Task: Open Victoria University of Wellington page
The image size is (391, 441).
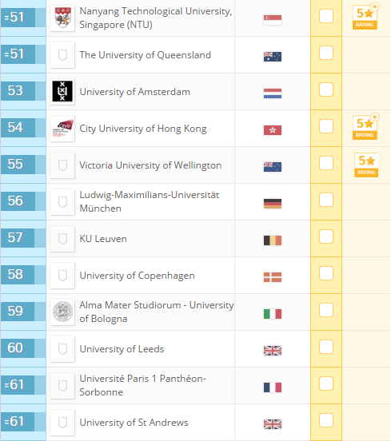Action: click(150, 165)
